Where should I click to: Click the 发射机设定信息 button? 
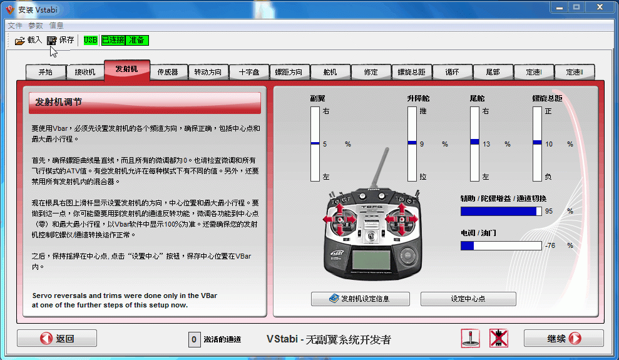tap(360, 299)
